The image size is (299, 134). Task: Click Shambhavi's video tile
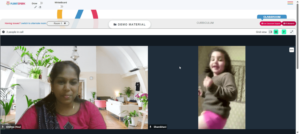pos(222,87)
